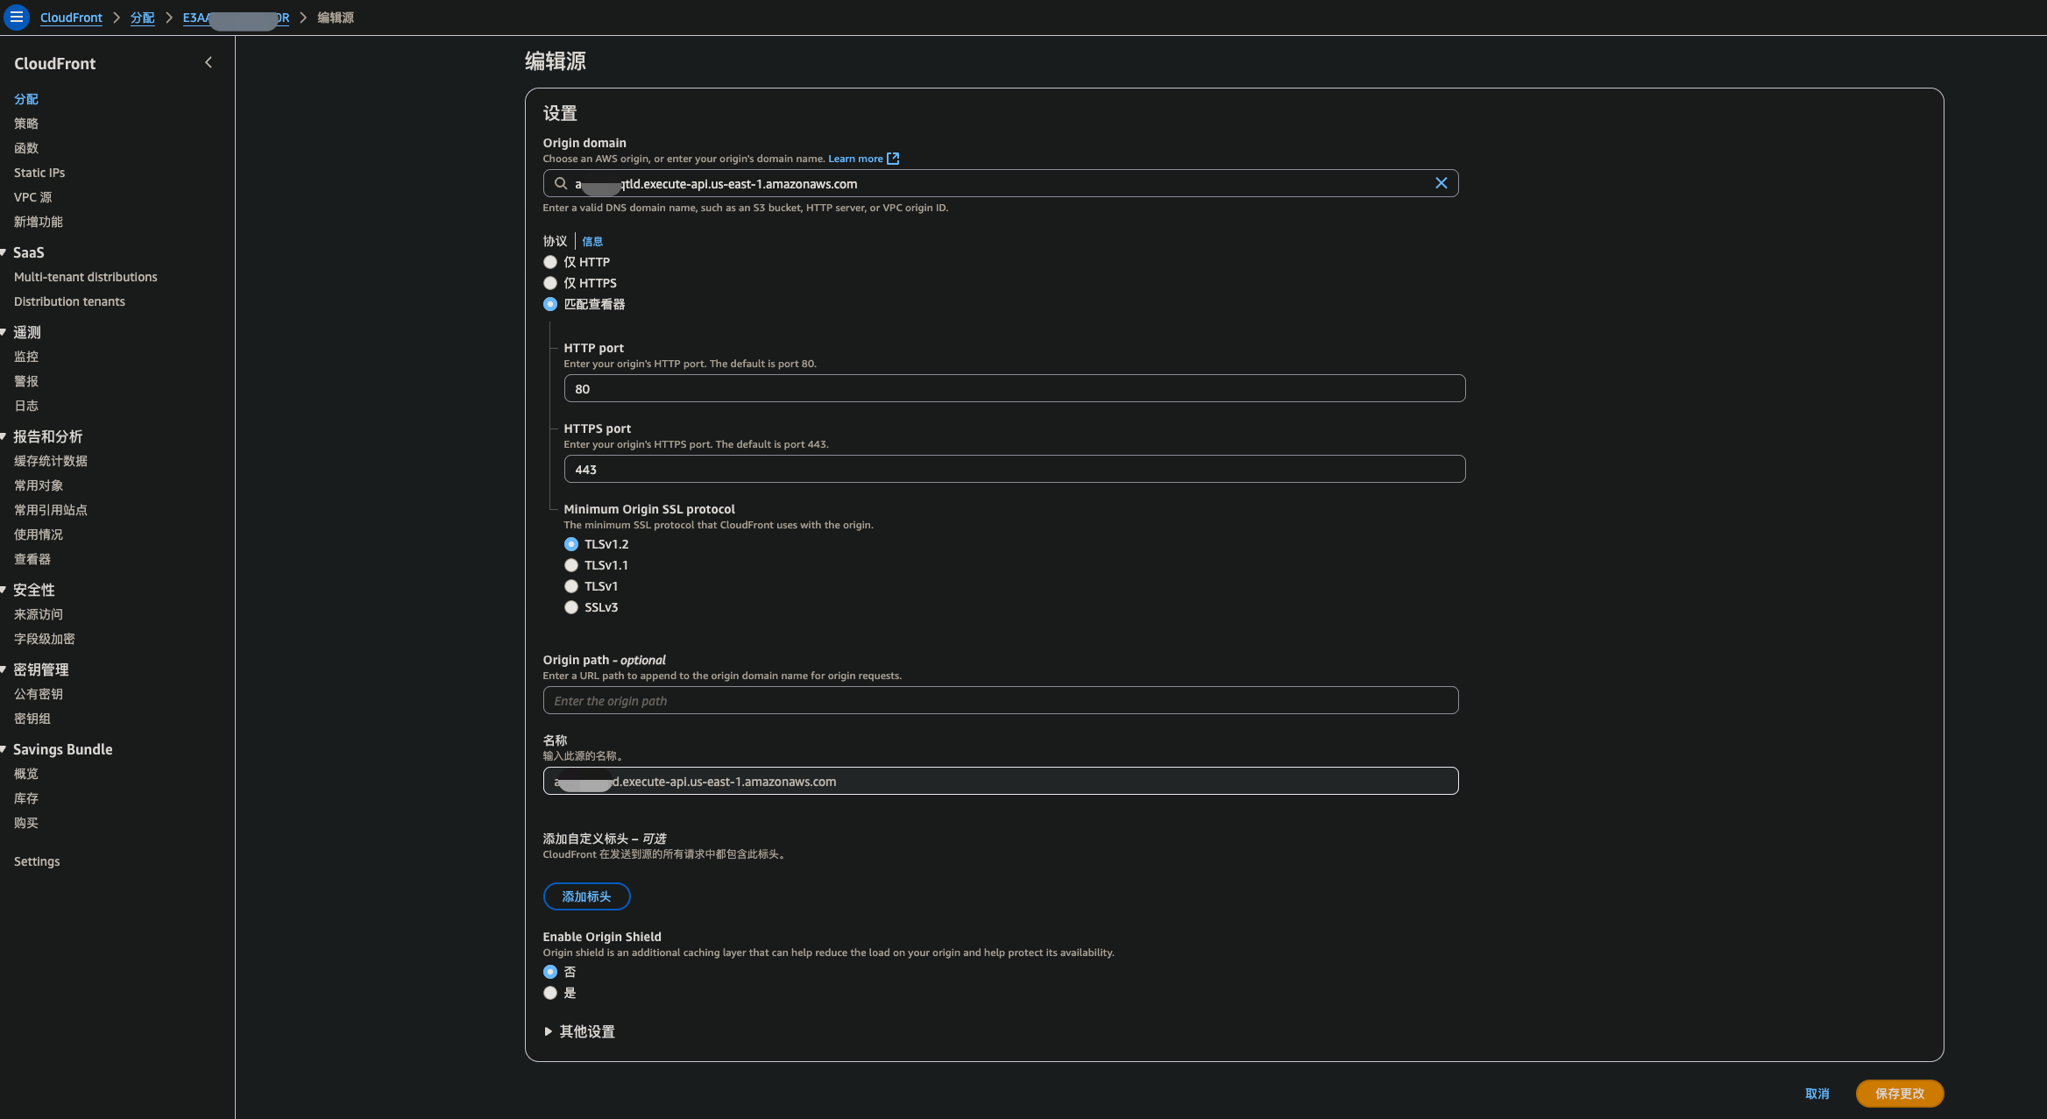The height and width of the screenshot is (1119, 2047).
Task: Choose SSLv3 as minimum SSL protocol
Action: click(x=571, y=607)
